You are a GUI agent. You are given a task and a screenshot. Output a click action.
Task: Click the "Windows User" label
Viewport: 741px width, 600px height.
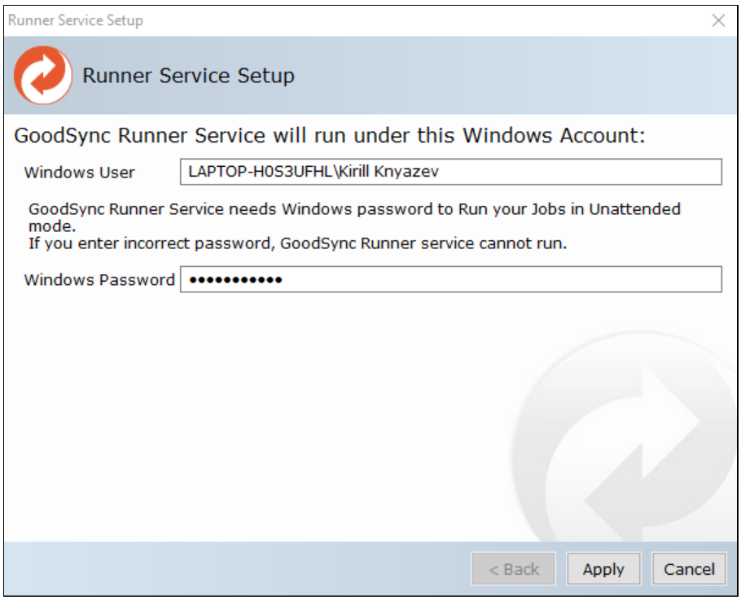(80, 173)
